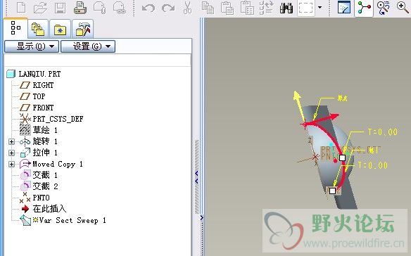Click the New file icon
Screen dimensions: 411x256
pyautogui.click(x=21, y=7)
